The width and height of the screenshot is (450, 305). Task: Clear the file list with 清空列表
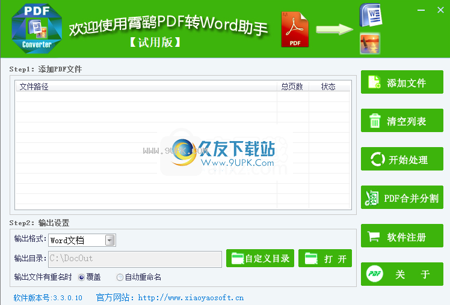point(402,120)
